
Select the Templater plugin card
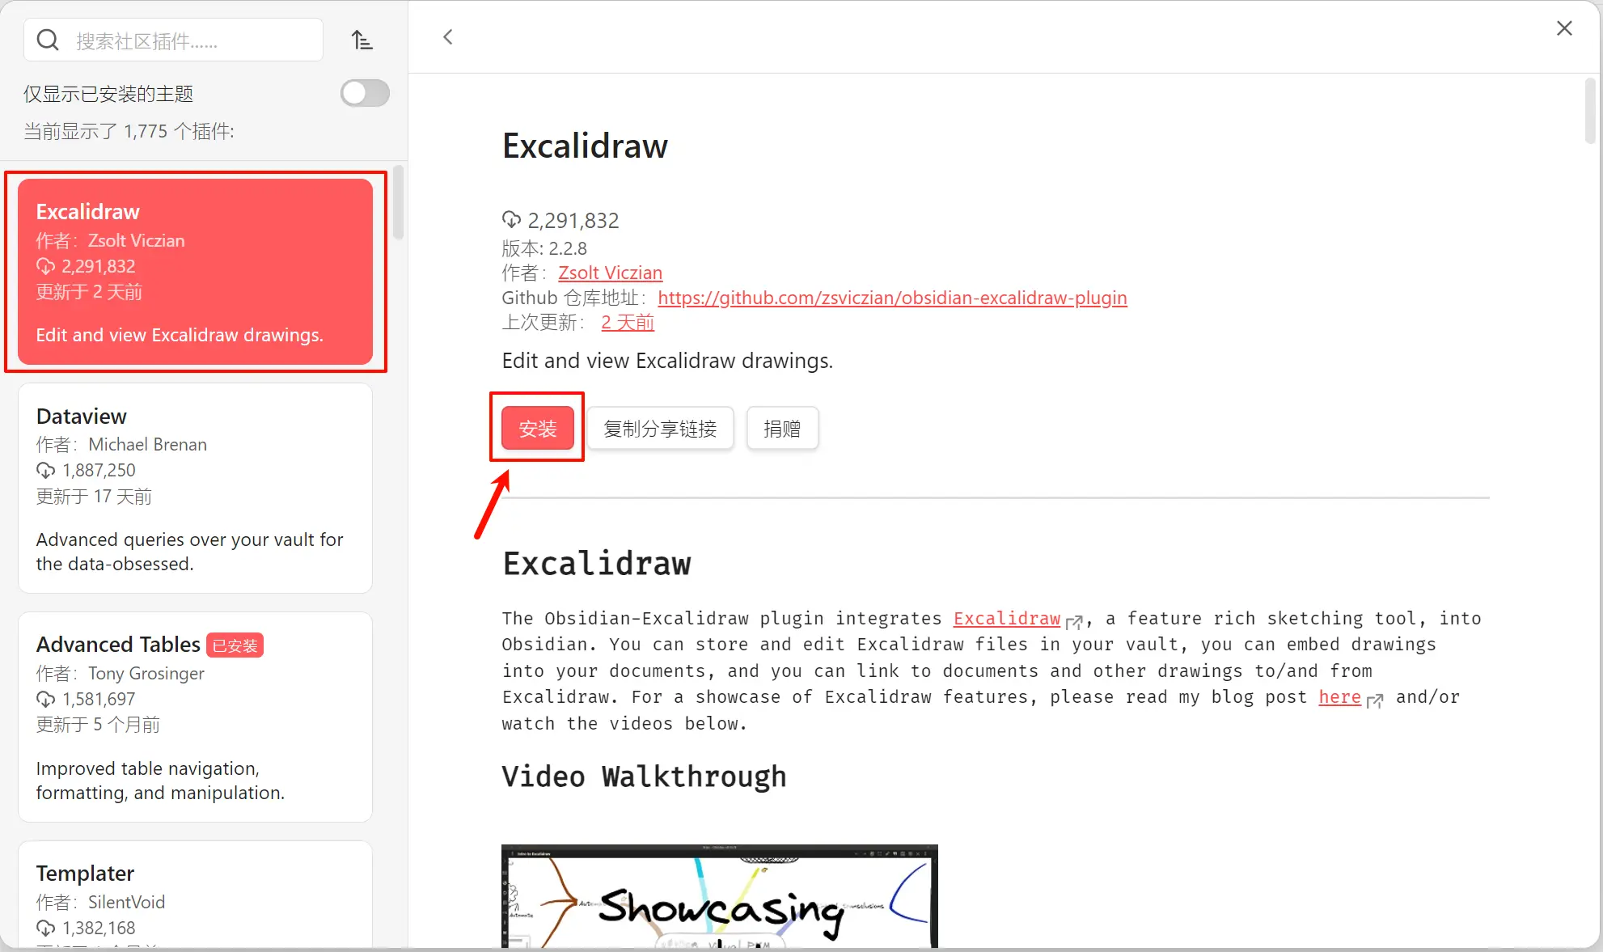tap(195, 894)
